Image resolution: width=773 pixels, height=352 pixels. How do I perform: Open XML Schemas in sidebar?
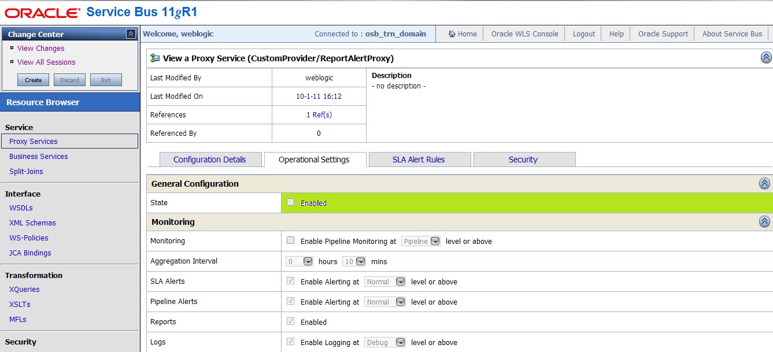[32, 223]
